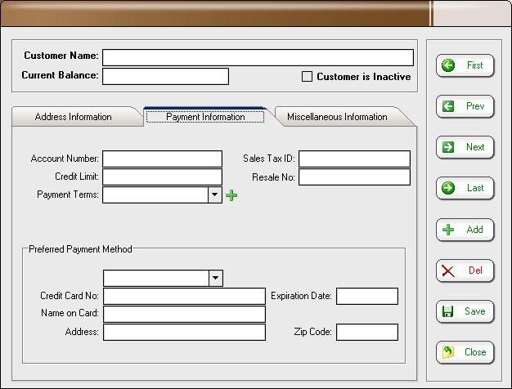Open the Payment Terms dropdown arrow
Viewport: 512px width, 389px height.
point(215,194)
